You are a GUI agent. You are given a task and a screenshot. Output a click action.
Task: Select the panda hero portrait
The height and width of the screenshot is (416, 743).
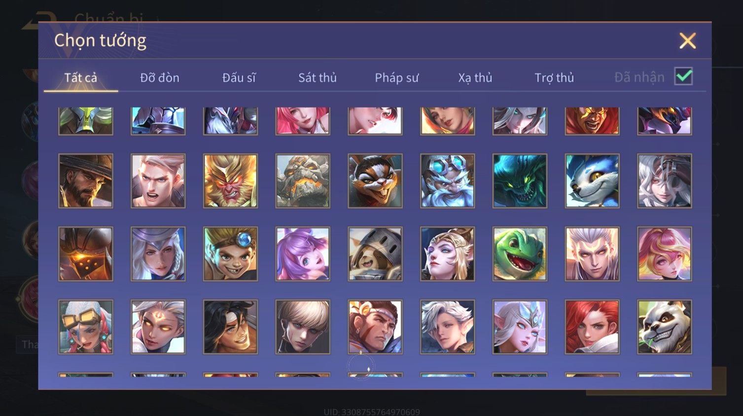point(664,327)
